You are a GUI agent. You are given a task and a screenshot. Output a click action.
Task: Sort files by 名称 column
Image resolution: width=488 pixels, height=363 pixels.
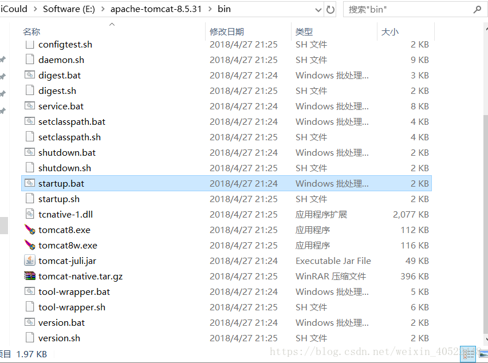point(32,31)
